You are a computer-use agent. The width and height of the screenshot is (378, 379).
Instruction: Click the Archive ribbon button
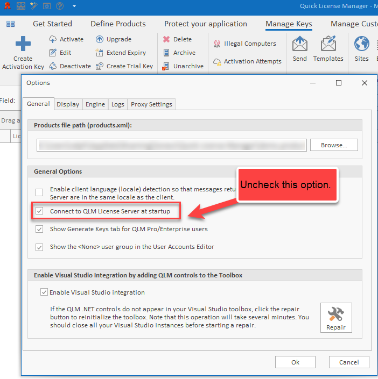179,53
